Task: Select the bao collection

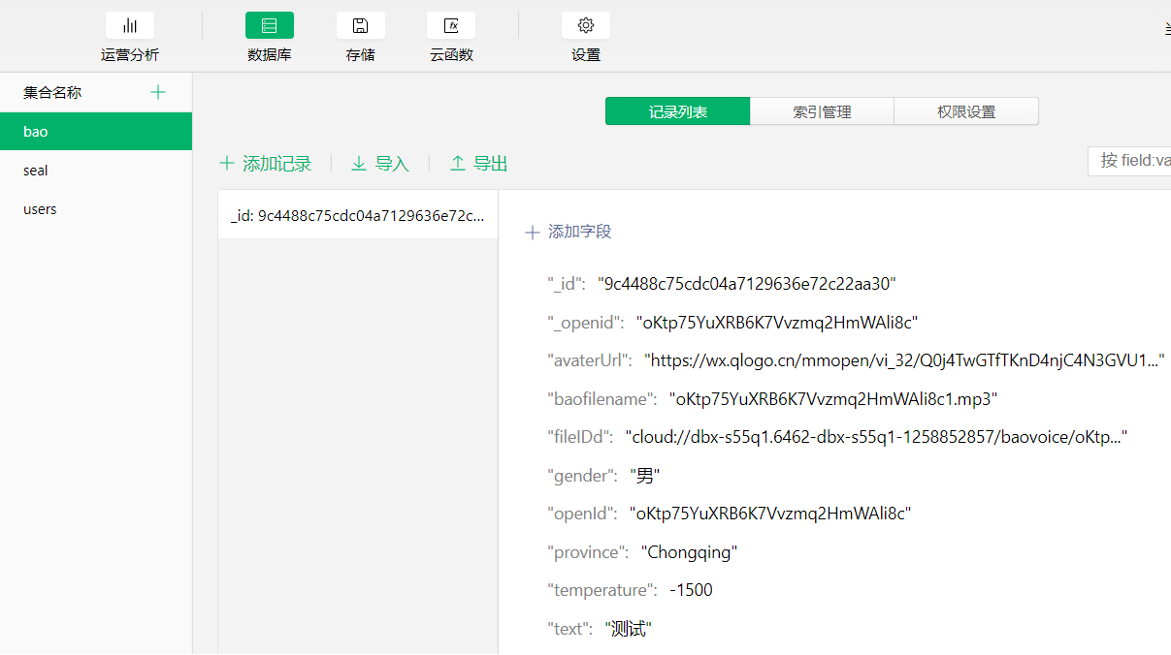Action: click(x=96, y=132)
